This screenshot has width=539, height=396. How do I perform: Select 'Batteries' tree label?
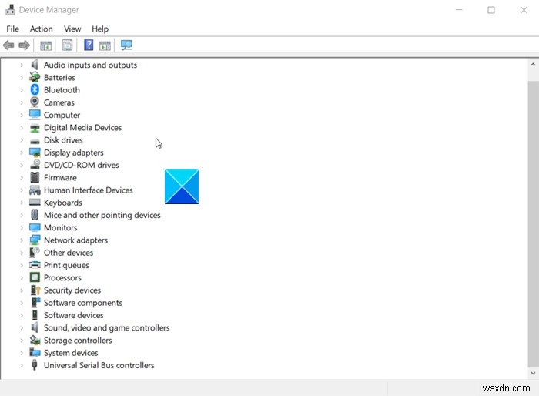point(59,77)
